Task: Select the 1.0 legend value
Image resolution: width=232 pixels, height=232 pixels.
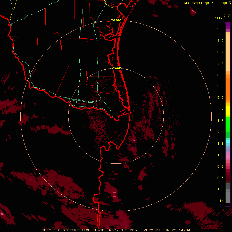Action: (x=220, y=155)
